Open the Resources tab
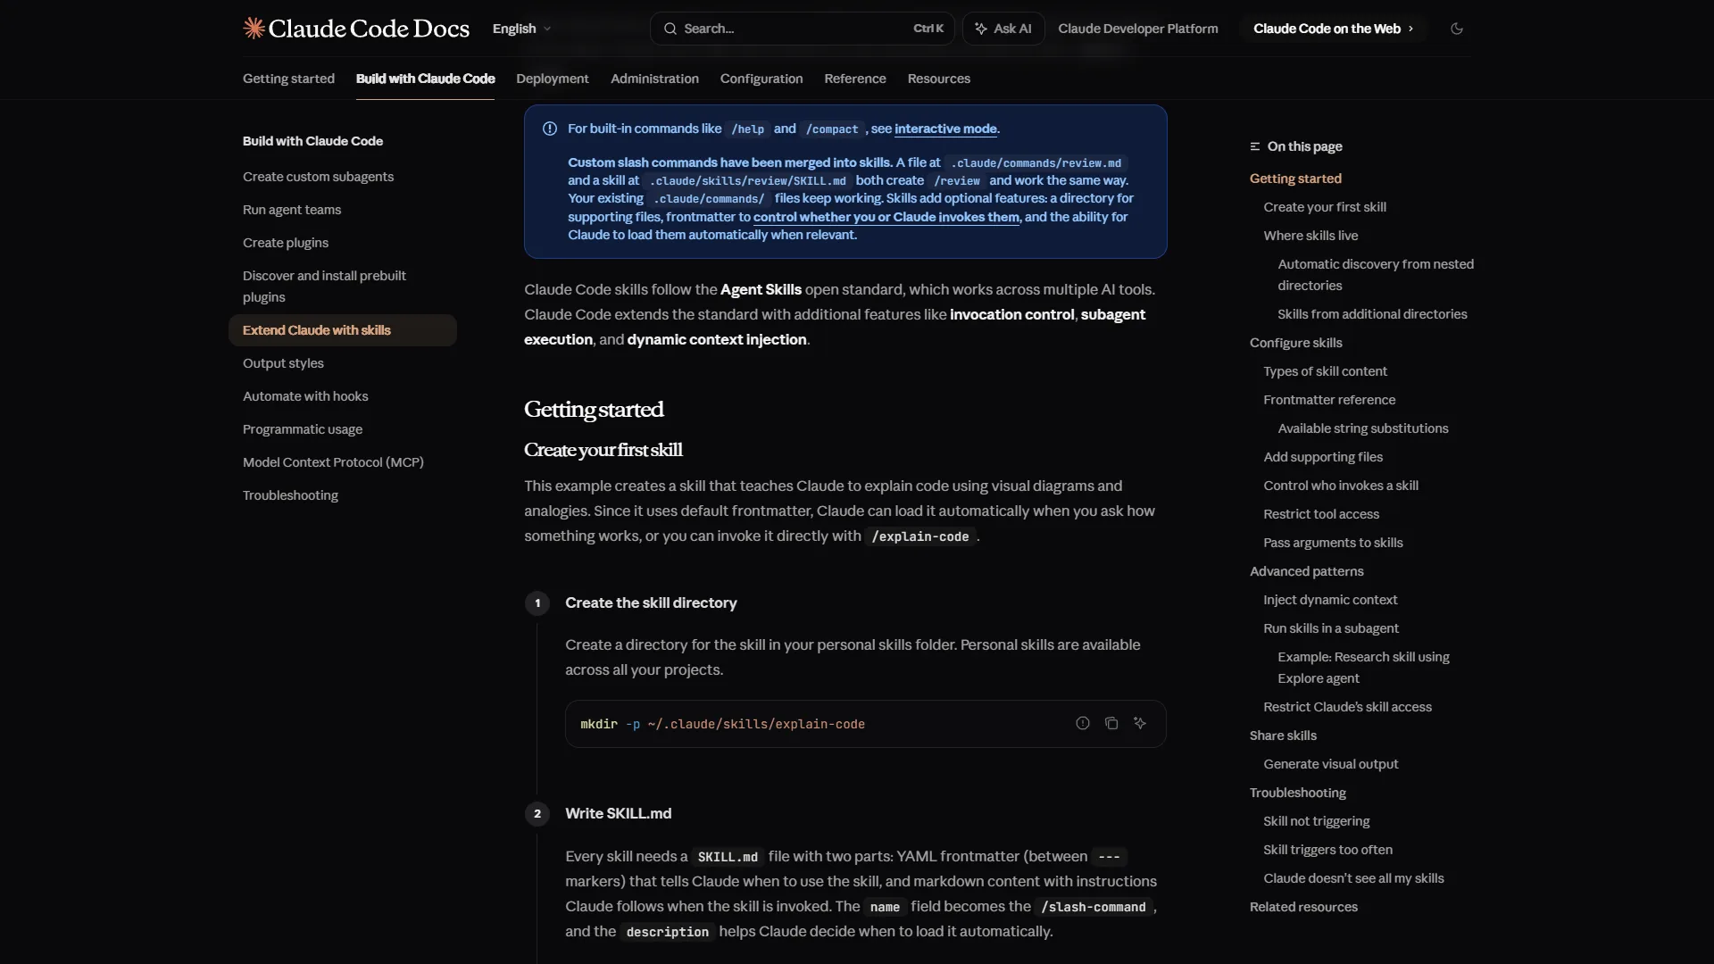The height and width of the screenshot is (964, 1714). [x=939, y=79]
